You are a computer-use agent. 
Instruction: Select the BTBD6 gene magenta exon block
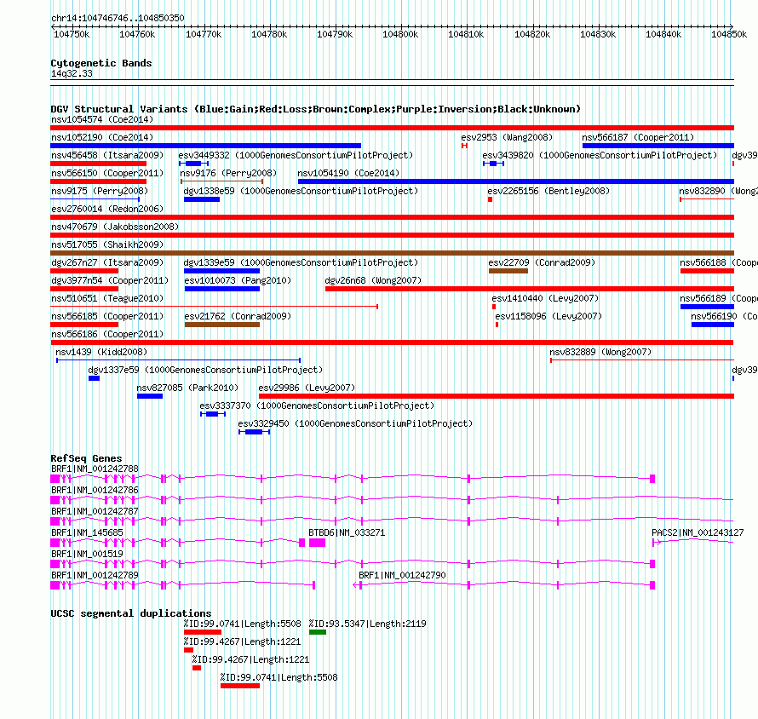point(317,543)
